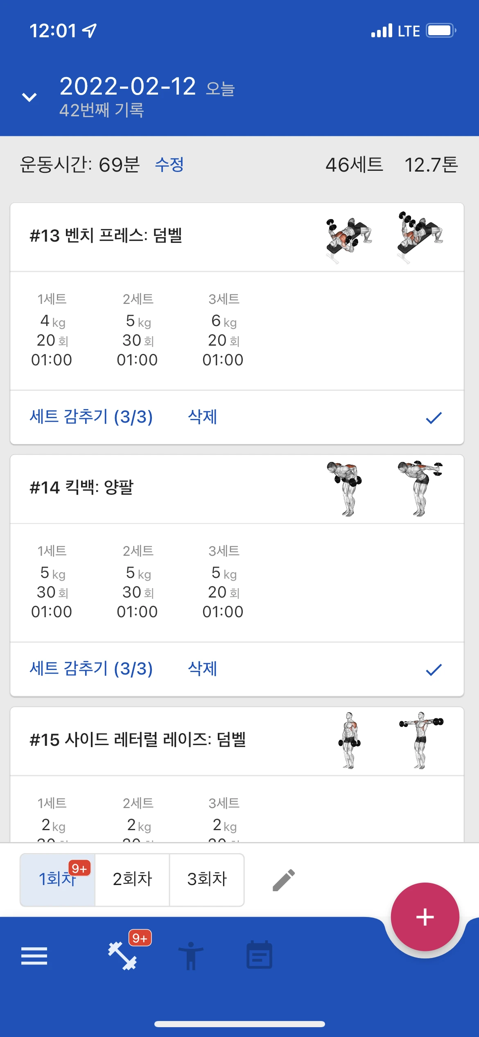
Task: Open the hamburger menu in the bottom bar
Action: (x=34, y=956)
